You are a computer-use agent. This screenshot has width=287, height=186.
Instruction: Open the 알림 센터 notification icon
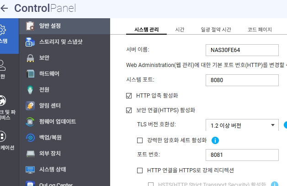click(x=31, y=106)
